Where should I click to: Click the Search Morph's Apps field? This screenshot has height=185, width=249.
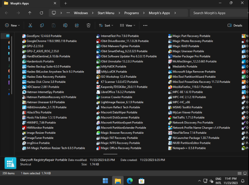click(219, 13)
